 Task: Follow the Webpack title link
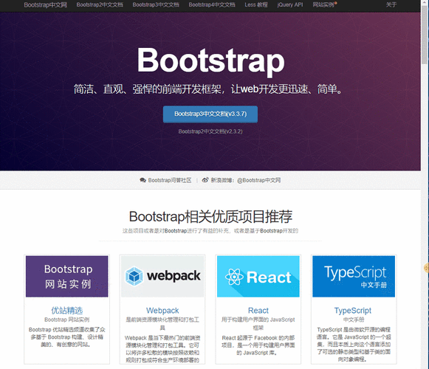coord(162,311)
